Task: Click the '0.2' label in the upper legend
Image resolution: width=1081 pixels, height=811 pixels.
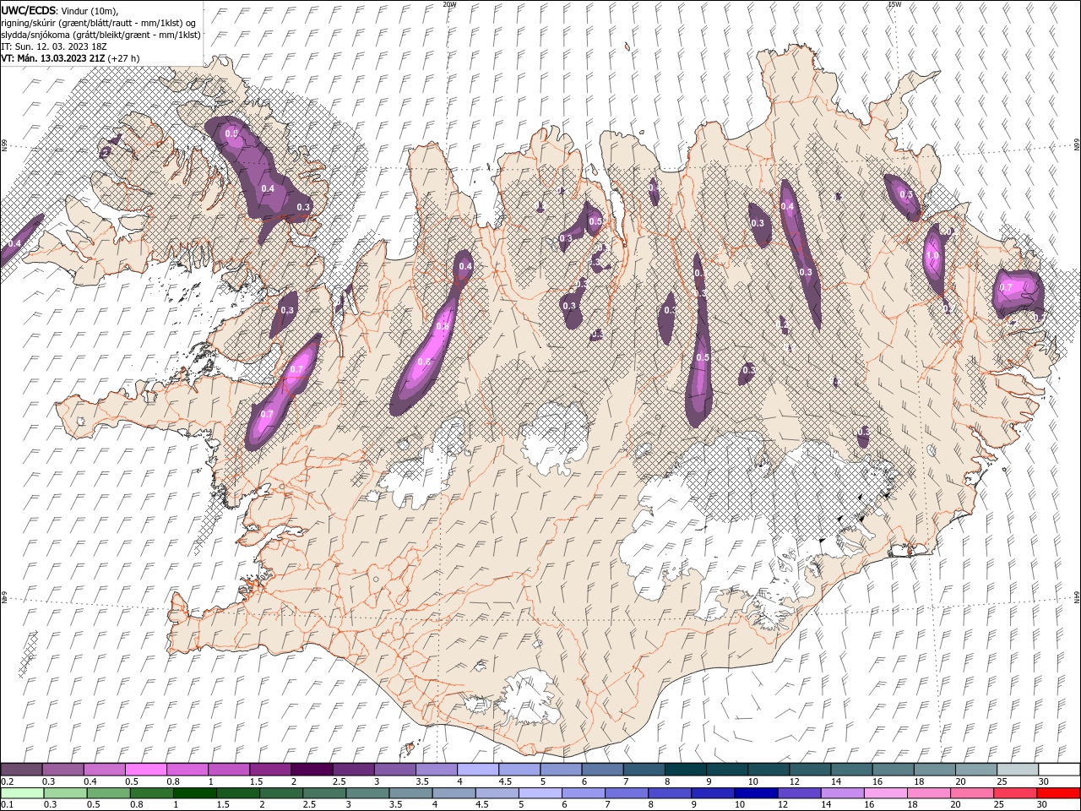Action: 7,781
